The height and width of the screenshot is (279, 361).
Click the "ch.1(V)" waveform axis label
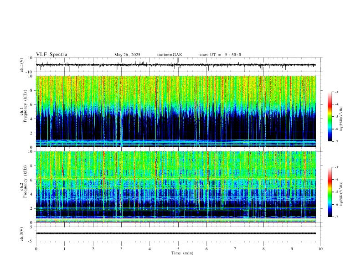coord(22,65)
